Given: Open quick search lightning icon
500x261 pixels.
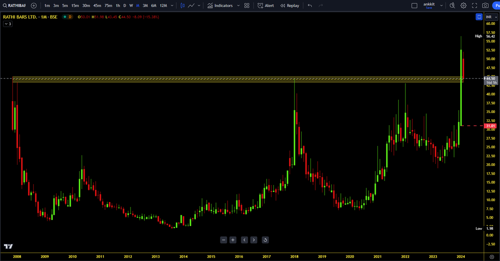Looking at the screenshot, I should tap(453, 6).
